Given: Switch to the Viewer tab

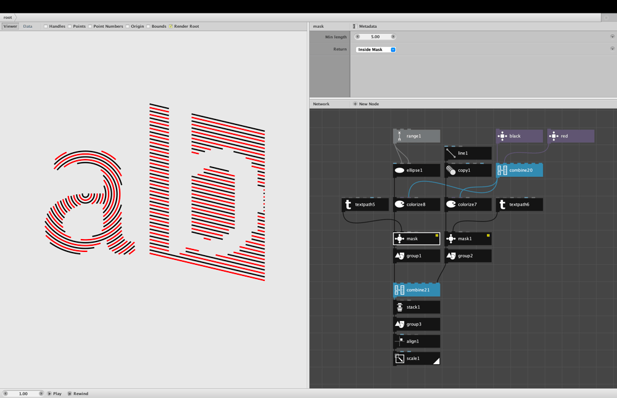Looking at the screenshot, I should tap(10, 26).
